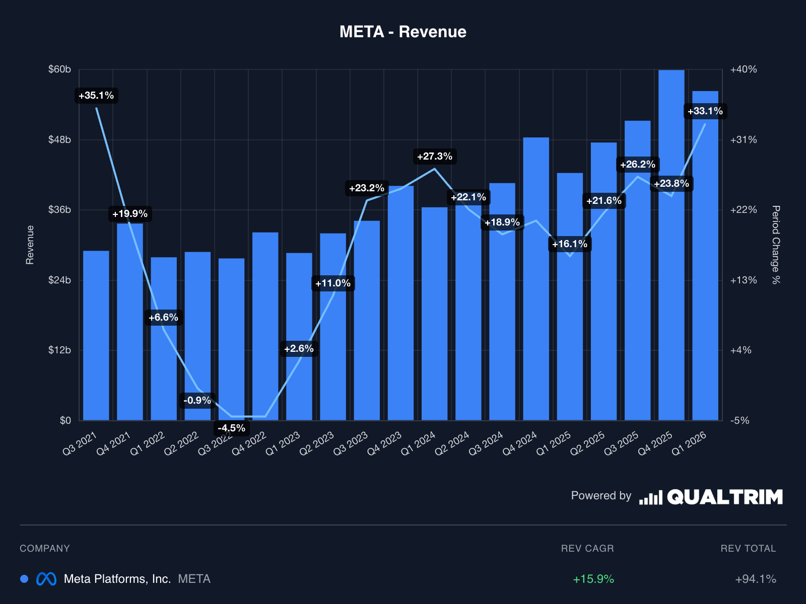Image resolution: width=806 pixels, height=604 pixels.
Task: Click the +33.1% data label
Action: 705,111
